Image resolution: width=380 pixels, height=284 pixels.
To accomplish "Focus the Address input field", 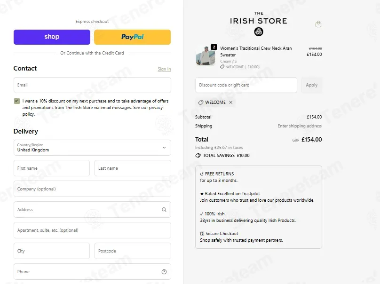I will (92, 210).
